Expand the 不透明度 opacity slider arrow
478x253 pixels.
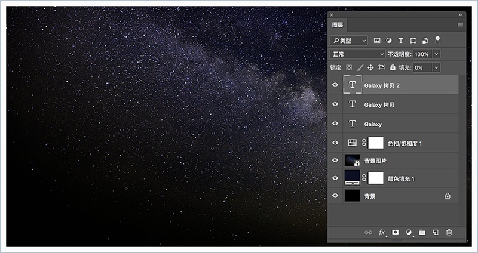point(436,54)
